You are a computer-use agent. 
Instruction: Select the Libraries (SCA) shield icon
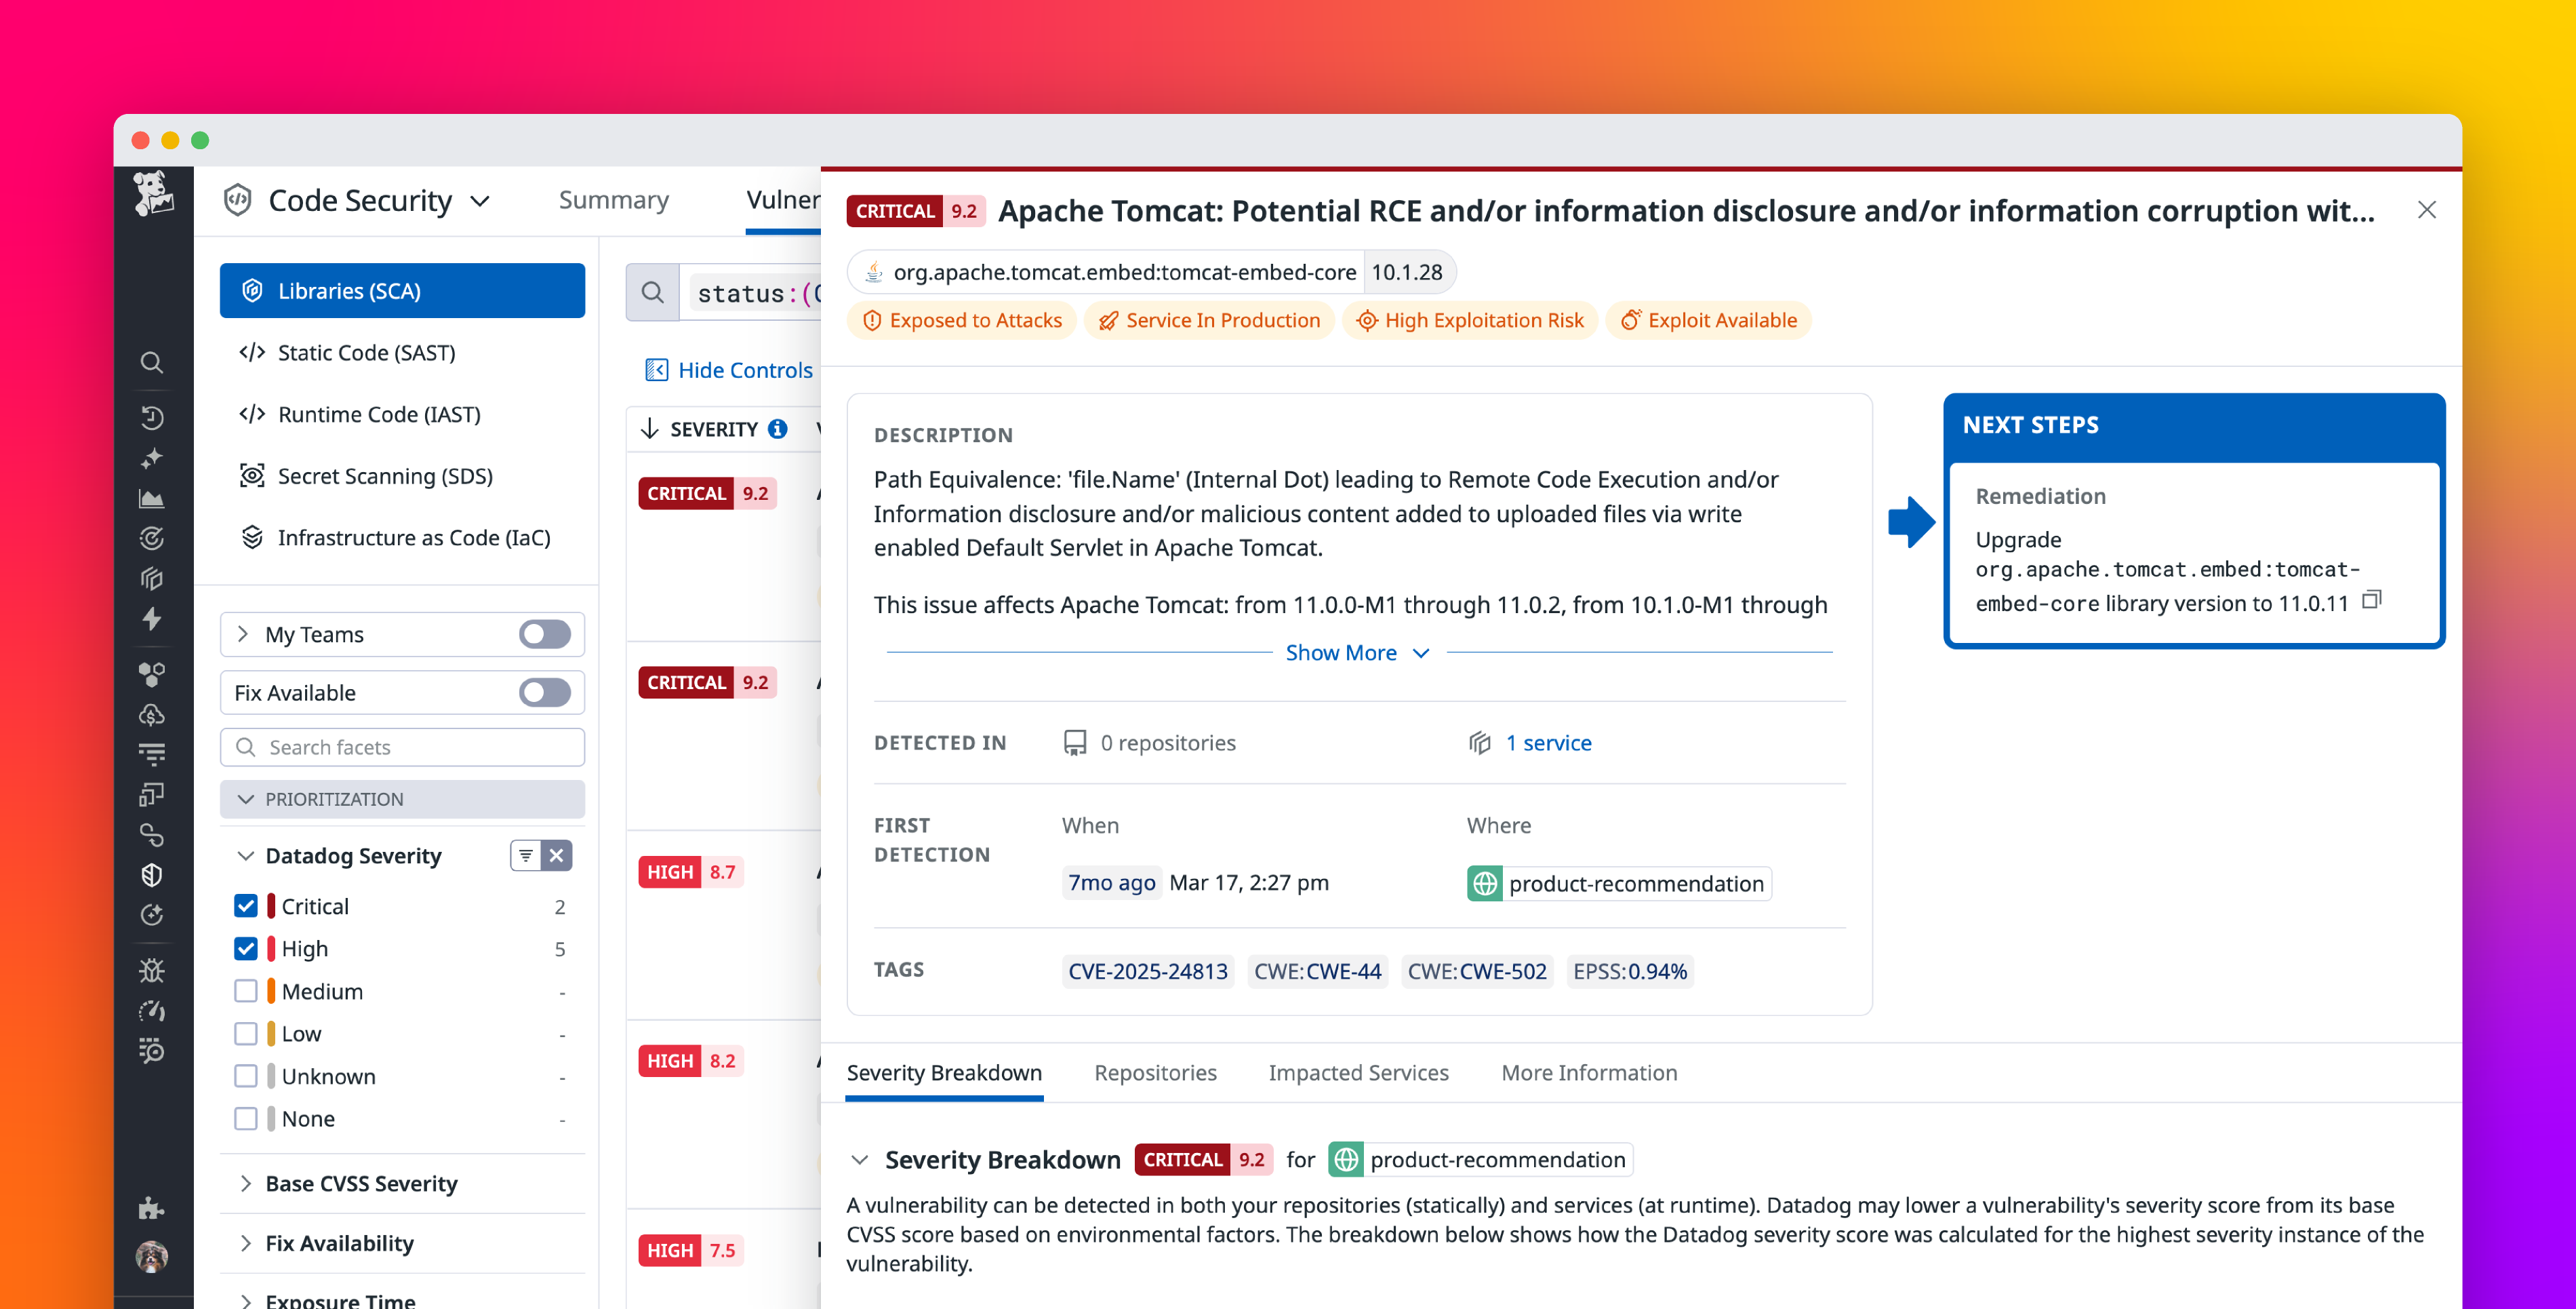252,290
